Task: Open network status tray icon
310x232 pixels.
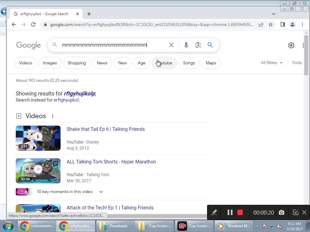Action: pos(272,226)
